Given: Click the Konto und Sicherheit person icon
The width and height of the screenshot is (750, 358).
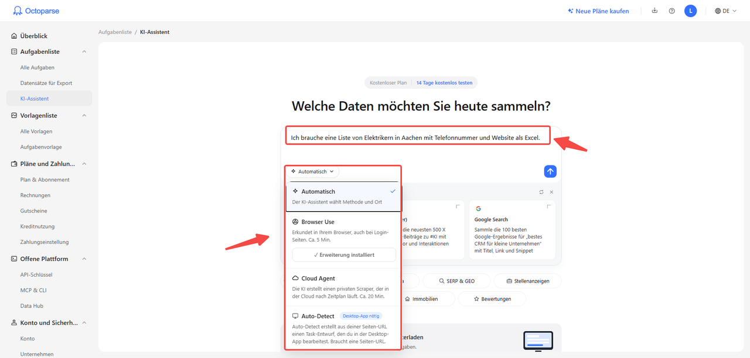Looking at the screenshot, I should click(14, 322).
